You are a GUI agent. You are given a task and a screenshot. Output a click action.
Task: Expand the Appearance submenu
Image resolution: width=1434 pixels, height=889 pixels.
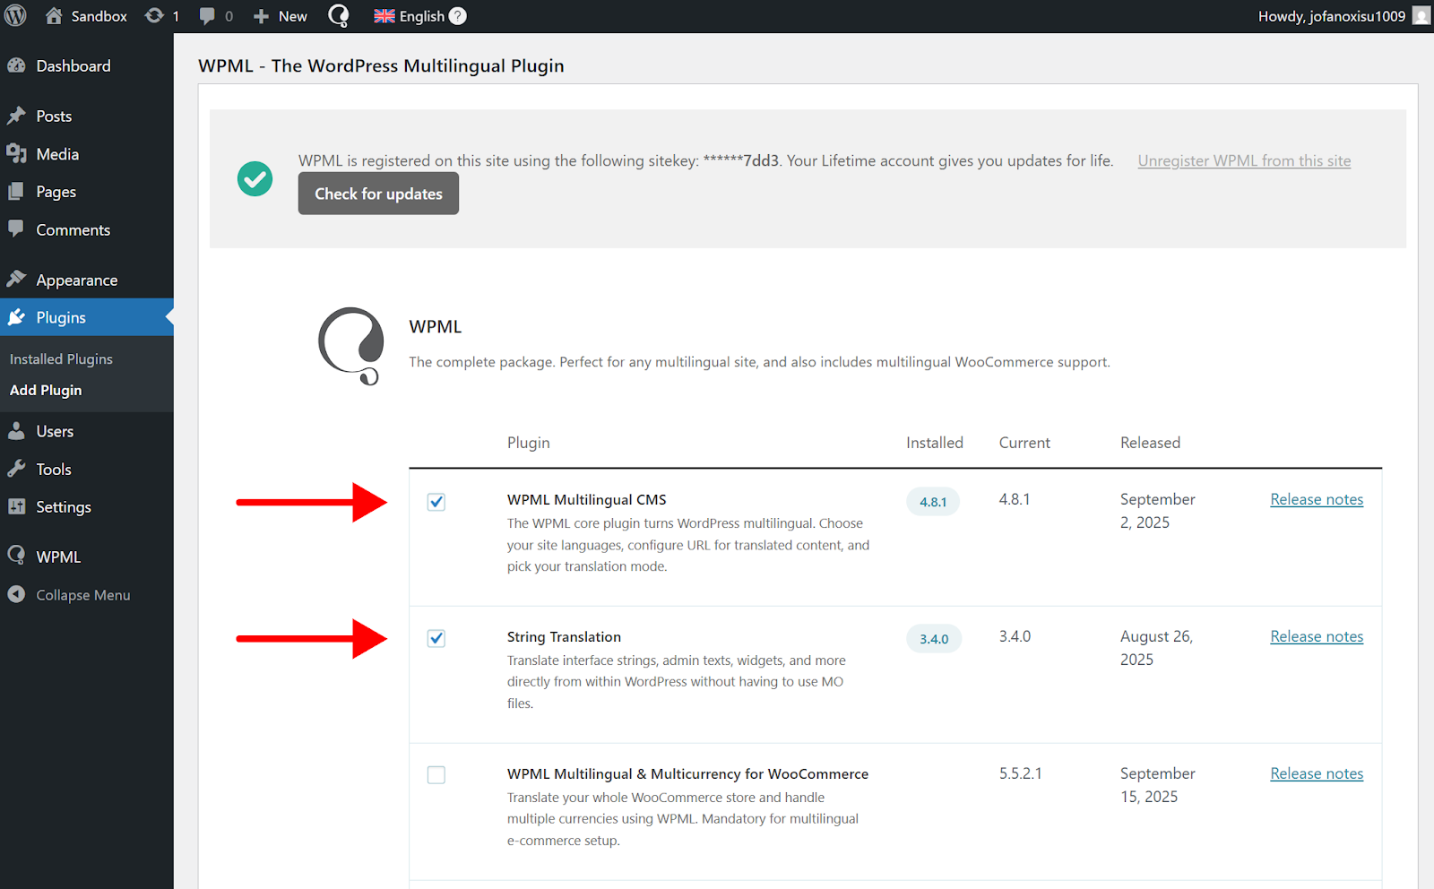click(x=76, y=279)
